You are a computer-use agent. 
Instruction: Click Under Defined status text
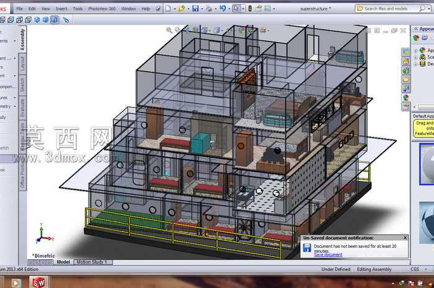pyautogui.click(x=336, y=269)
